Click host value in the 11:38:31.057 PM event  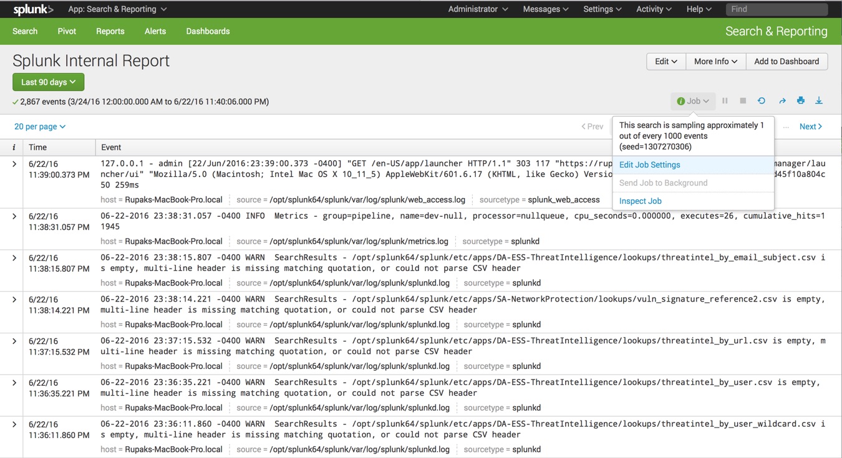point(173,241)
